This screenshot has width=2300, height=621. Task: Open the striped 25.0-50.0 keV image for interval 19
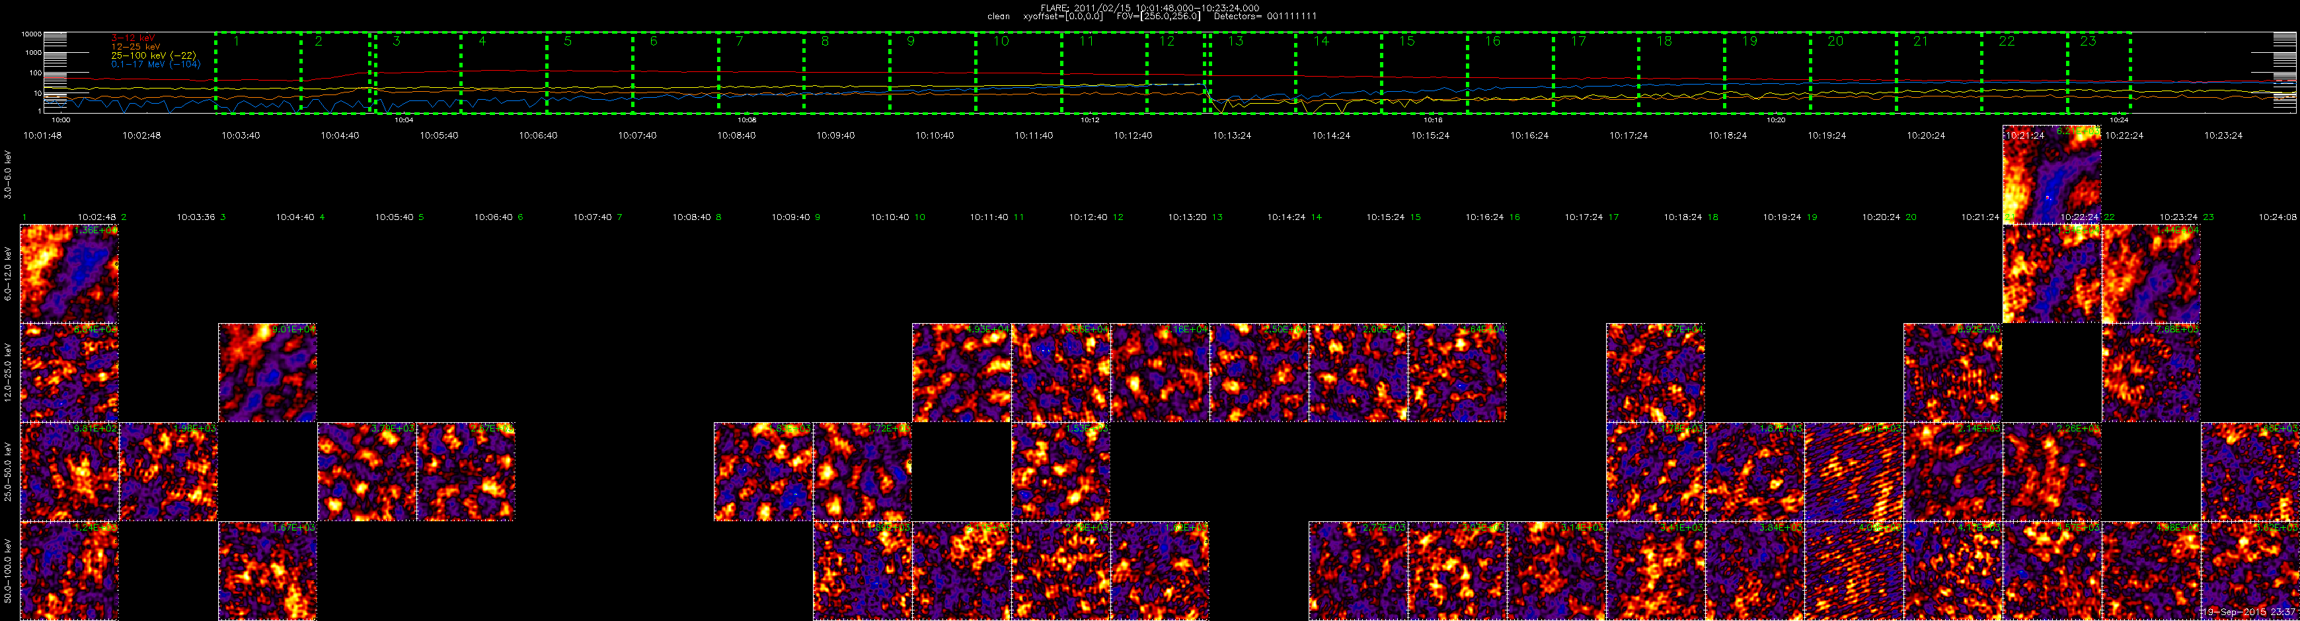1853,472
